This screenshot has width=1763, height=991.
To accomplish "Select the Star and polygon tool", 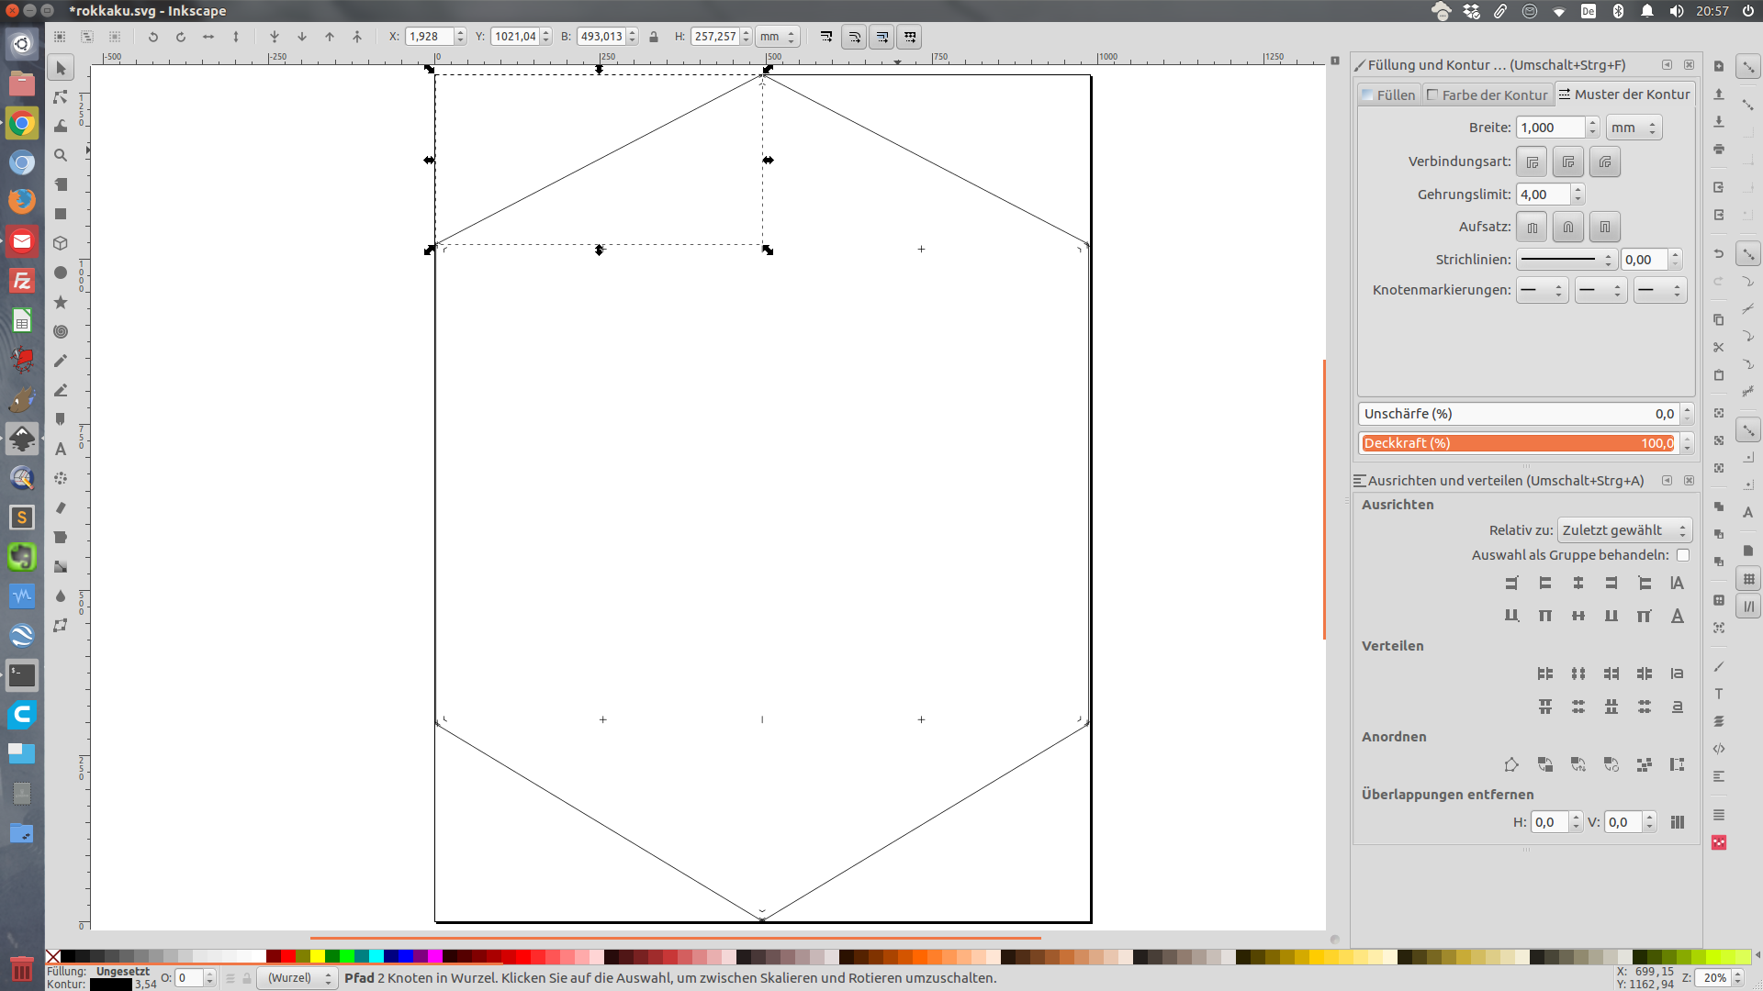I will click(x=61, y=302).
